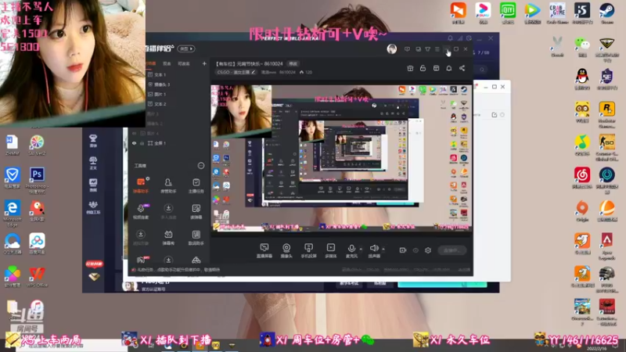The width and height of the screenshot is (626, 352).
Task: Open the streamer tasks tool (主播任务)
Action: click(x=196, y=185)
